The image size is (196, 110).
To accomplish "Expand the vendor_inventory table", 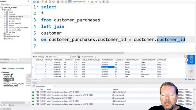I will point(5,30).
